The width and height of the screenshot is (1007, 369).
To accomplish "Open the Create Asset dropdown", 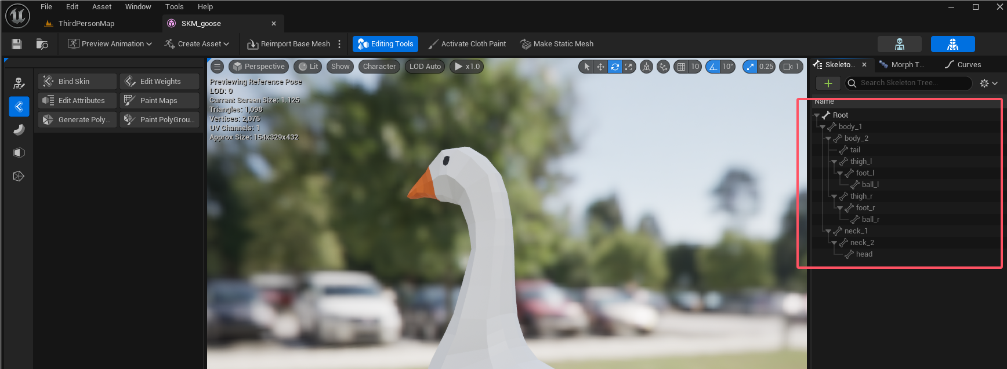I will click(x=197, y=44).
